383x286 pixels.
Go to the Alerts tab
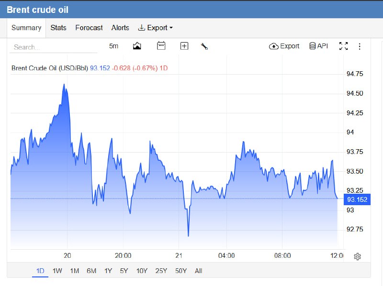click(120, 28)
